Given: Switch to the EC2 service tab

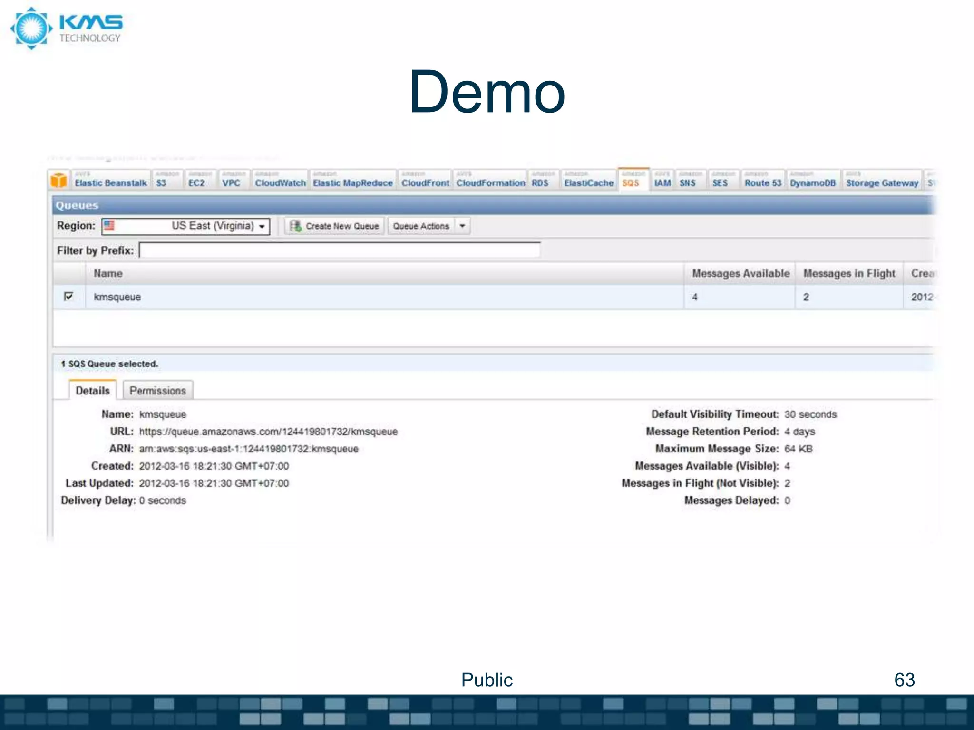Looking at the screenshot, I should click(x=200, y=181).
